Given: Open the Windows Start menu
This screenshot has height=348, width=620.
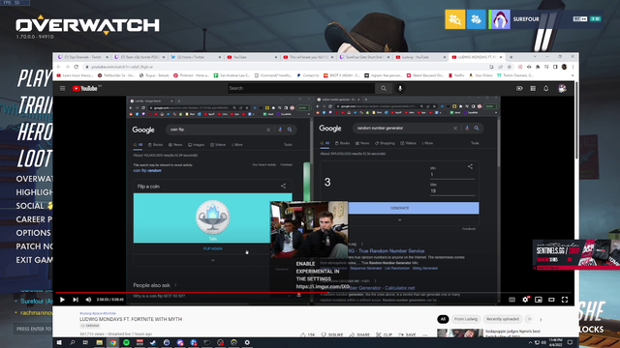Looking at the screenshot, I should 59,342.
